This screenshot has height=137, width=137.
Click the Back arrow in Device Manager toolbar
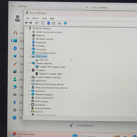tap(26, 23)
